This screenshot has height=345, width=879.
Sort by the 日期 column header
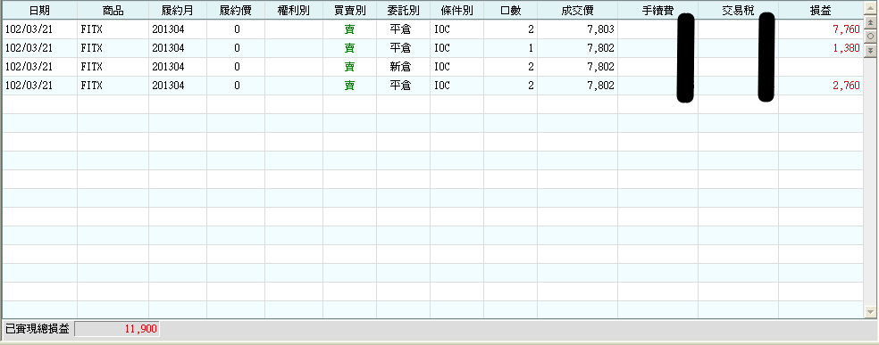click(40, 11)
